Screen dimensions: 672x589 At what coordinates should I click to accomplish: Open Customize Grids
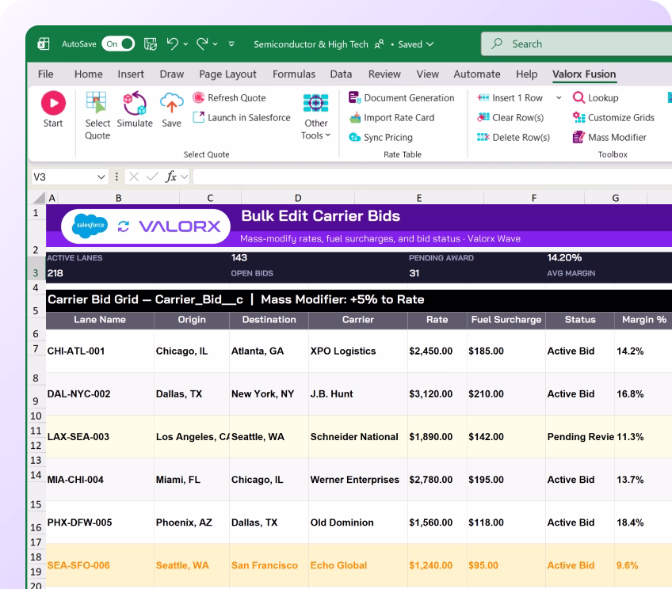point(613,117)
